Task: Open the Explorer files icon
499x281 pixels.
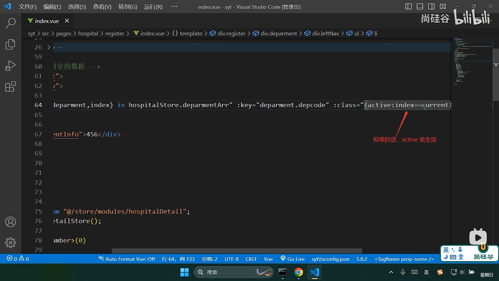Action: (10, 44)
